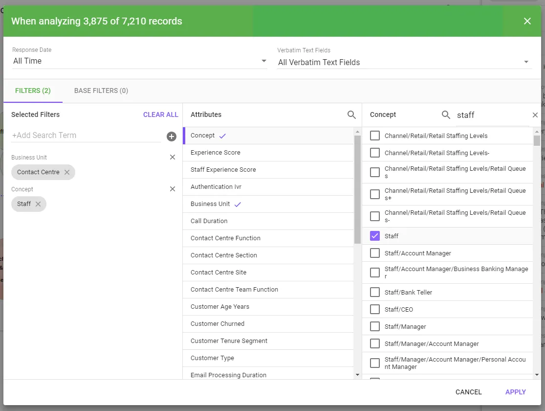Click Attributes list scroll-up arrow
The image size is (545, 411).
click(357, 132)
